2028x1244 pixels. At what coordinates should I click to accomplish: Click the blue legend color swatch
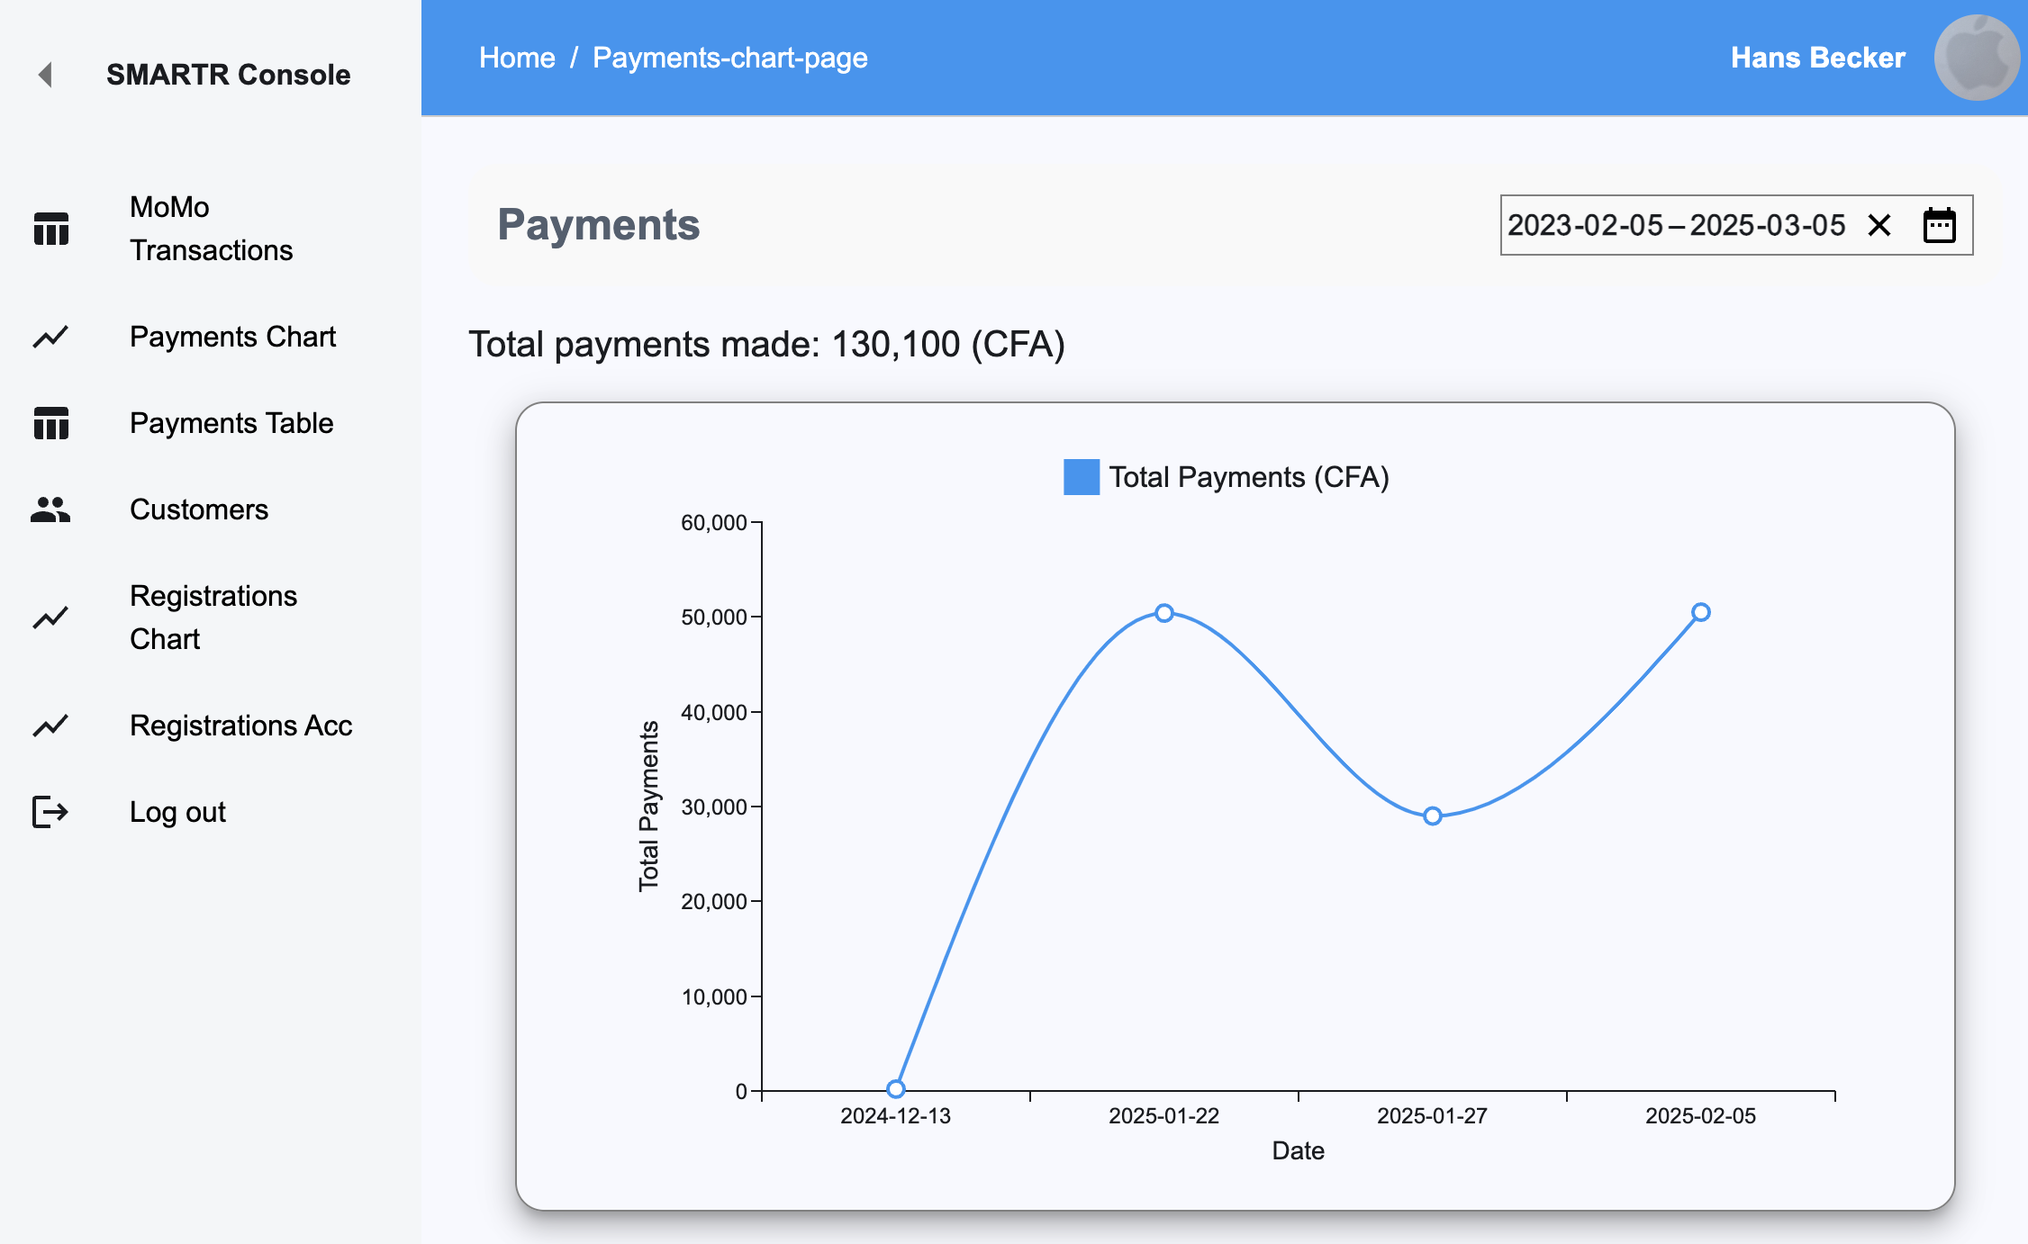click(x=1081, y=477)
